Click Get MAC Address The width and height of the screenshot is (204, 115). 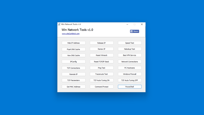coord(73,87)
